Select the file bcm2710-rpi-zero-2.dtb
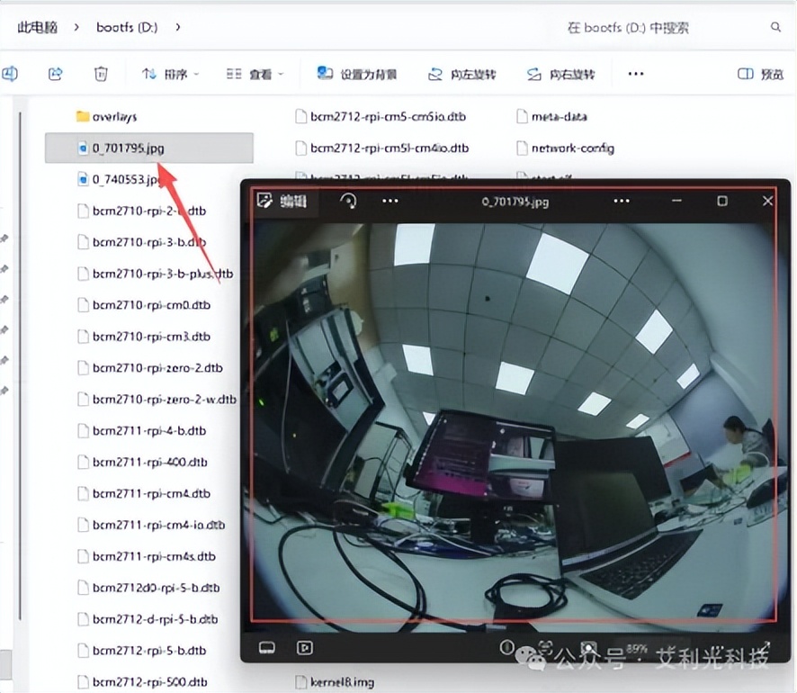Viewport: 797px width, 693px height. [x=157, y=367]
